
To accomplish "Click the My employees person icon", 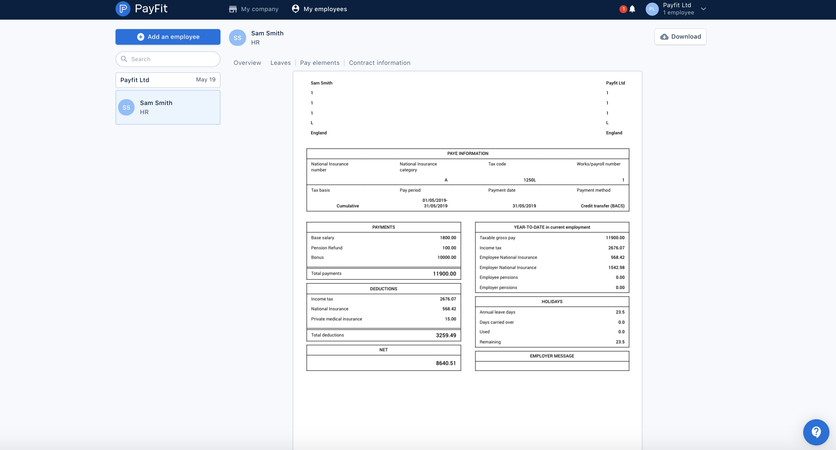I will pos(296,9).
